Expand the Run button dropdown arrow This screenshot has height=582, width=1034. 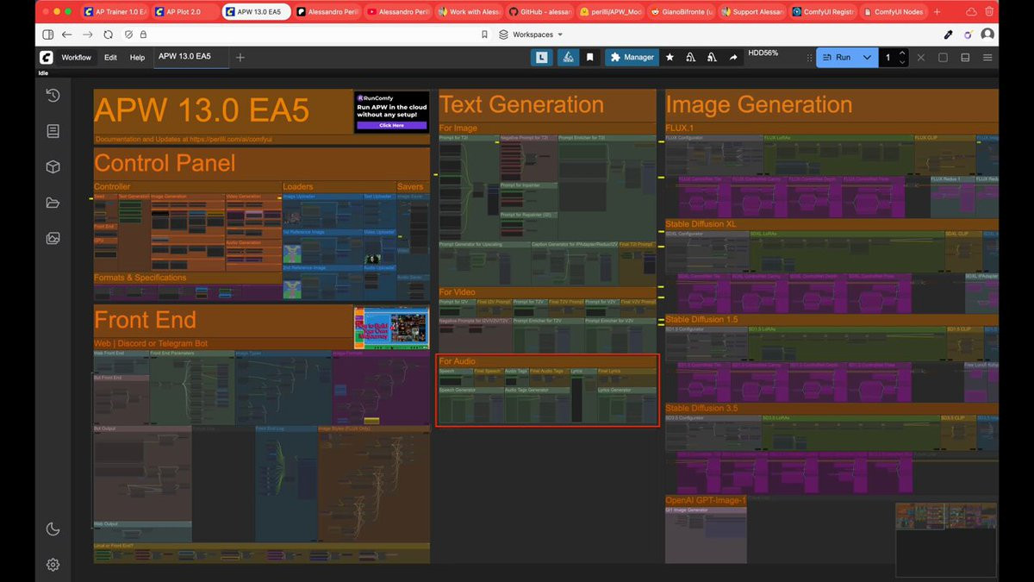tap(867, 58)
